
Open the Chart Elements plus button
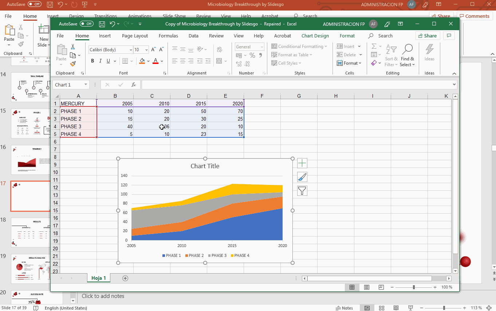[302, 163]
